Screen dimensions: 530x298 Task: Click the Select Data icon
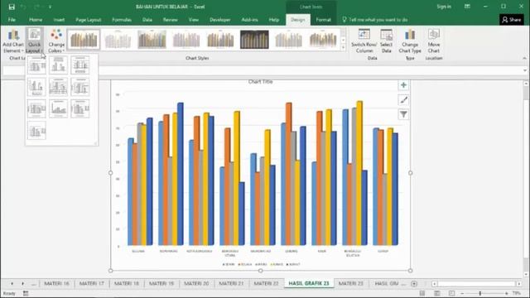(x=387, y=41)
